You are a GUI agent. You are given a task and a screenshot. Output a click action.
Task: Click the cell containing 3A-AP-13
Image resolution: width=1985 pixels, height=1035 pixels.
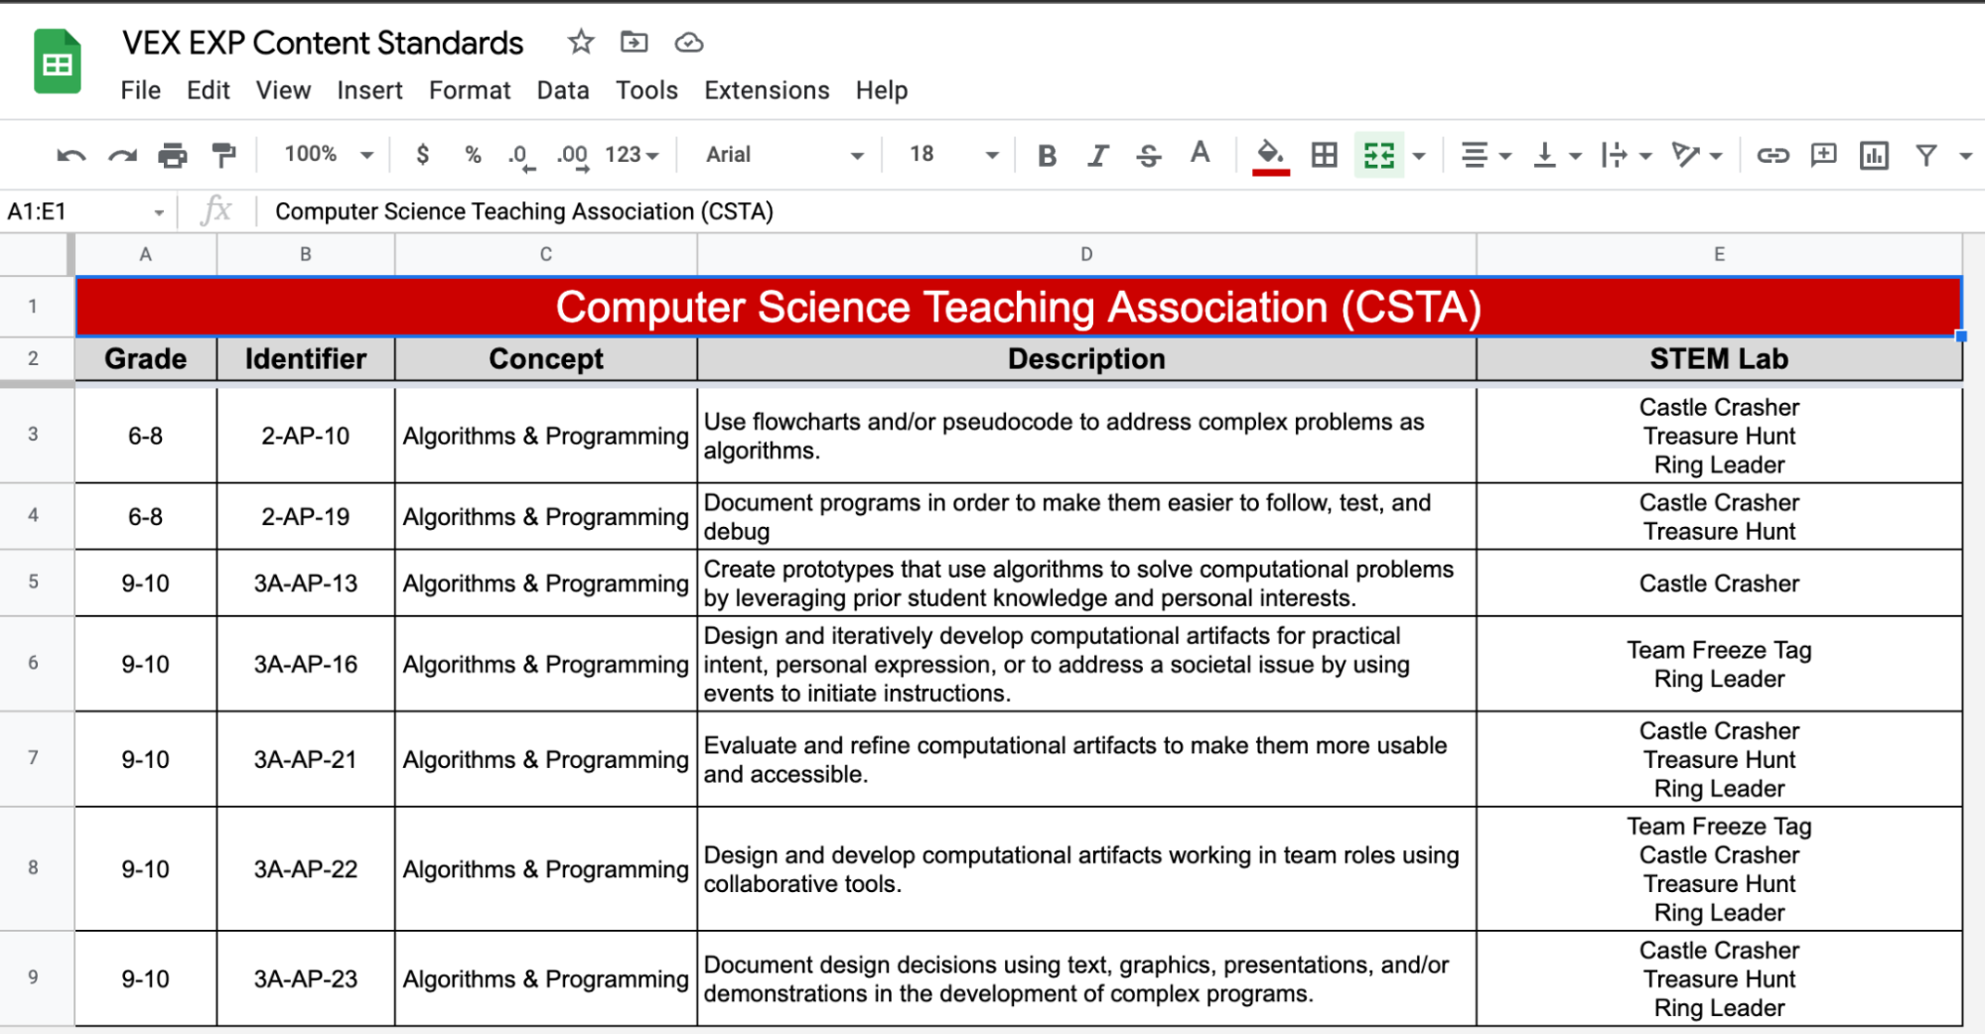[305, 583]
